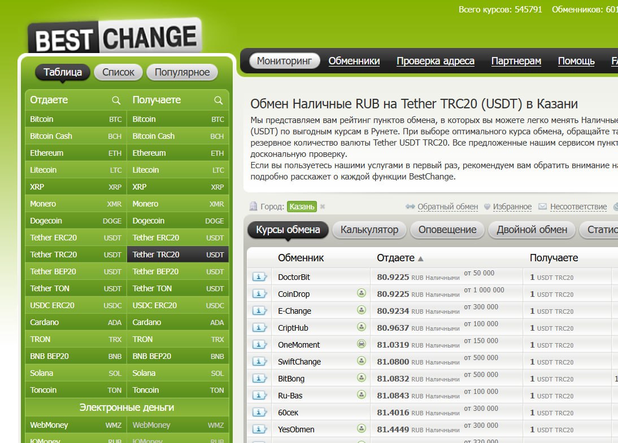Remove the Казань city filter
This screenshot has width=618, height=443.
click(323, 207)
